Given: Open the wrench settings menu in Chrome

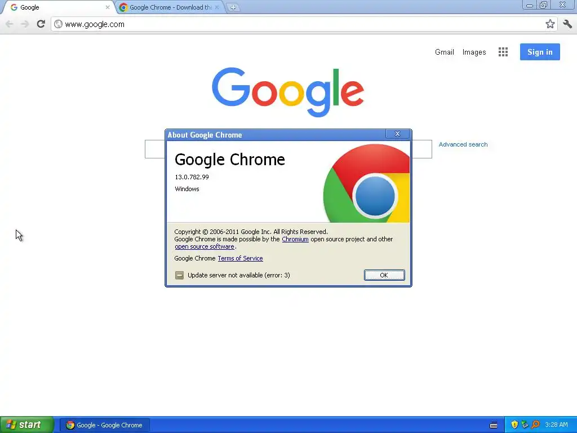Looking at the screenshot, I should (567, 24).
